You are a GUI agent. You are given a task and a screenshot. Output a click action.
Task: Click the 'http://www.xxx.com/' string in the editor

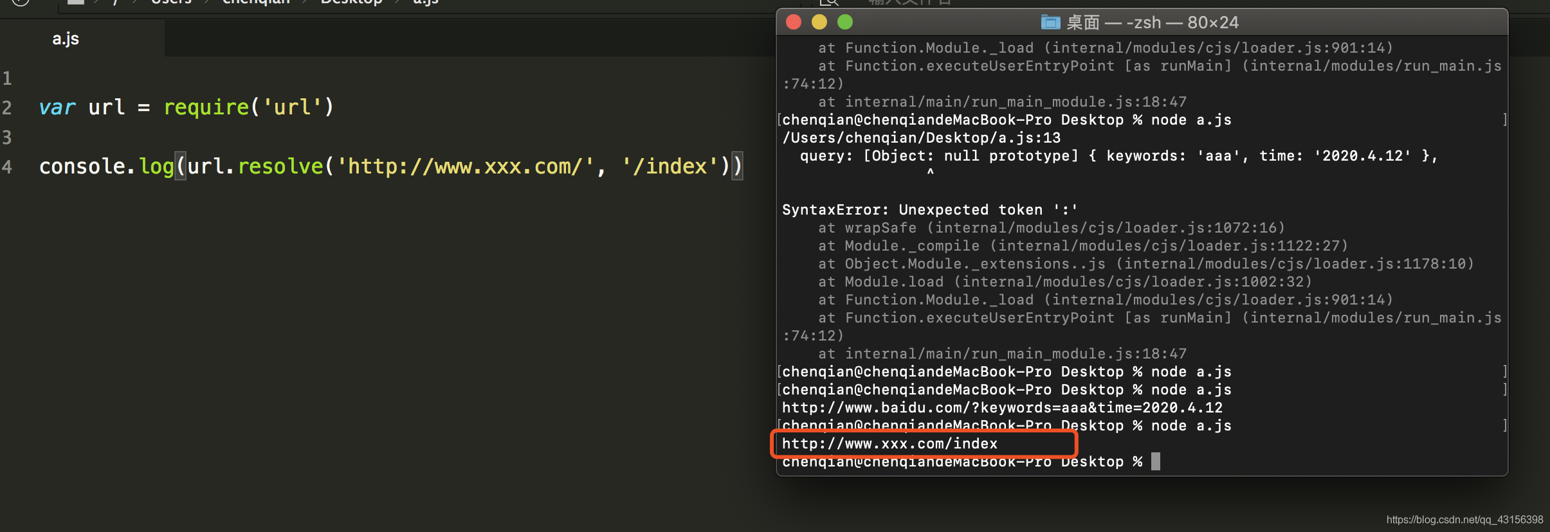[466, 166]
